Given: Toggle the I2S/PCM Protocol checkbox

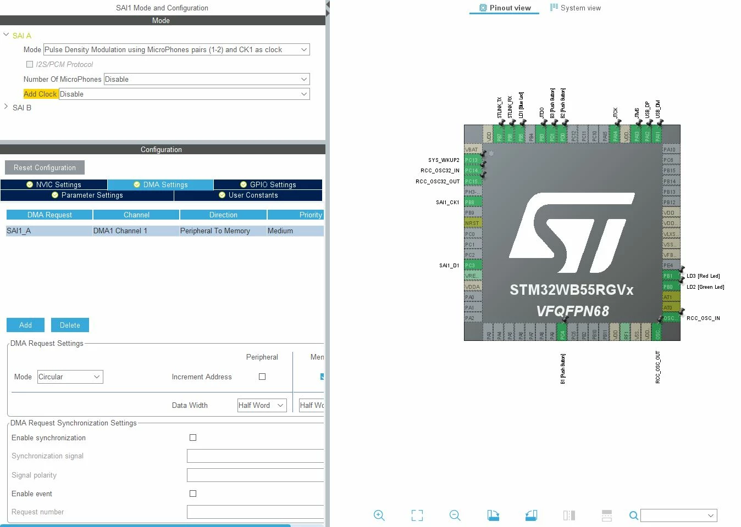Looking at the screenshot, I should click(30, 64).
